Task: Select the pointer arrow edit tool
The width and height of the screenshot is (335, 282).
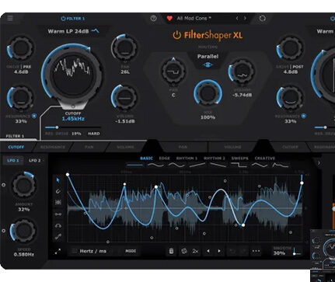Action: click(x=58, y=180)
